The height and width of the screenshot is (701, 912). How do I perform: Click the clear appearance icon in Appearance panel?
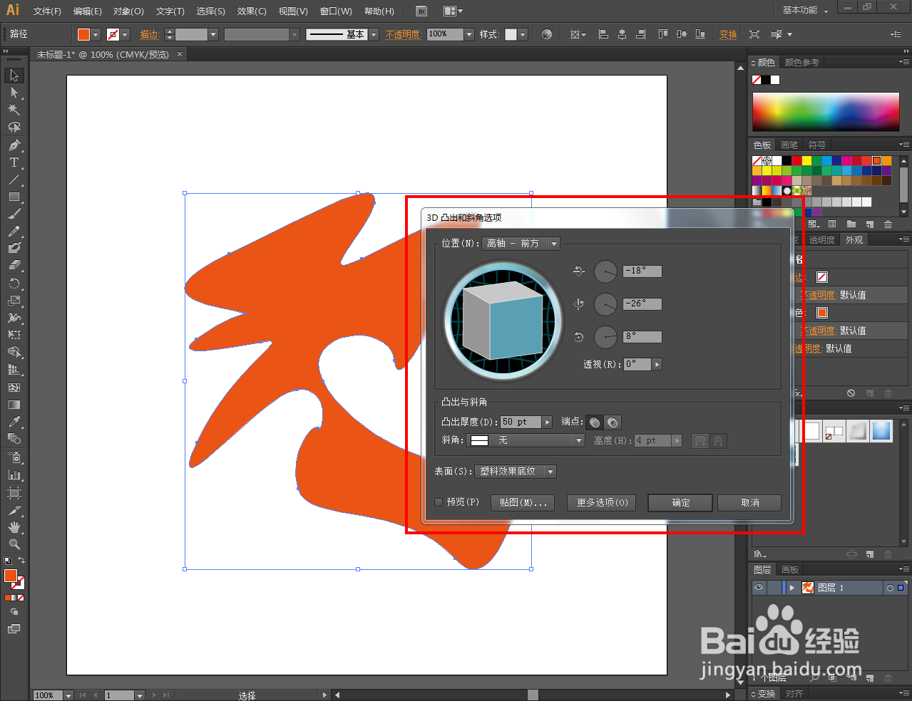pyautogui.click(x=851, y=393)
